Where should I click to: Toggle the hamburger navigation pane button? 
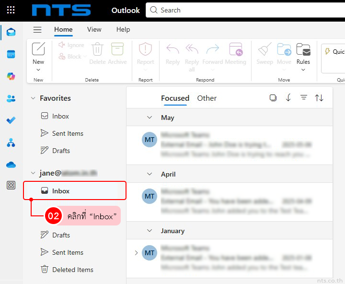coord(37,30)
